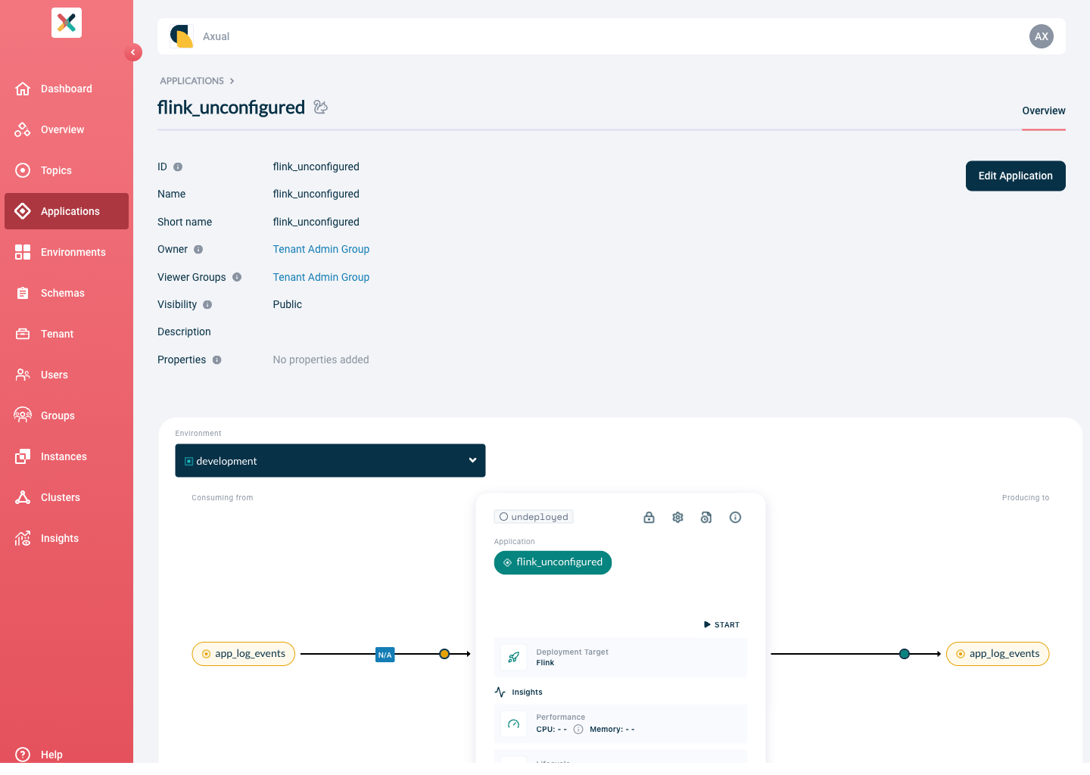Click the info icon next to Visibility
1090x775 pixels.
tap(207, 305)
